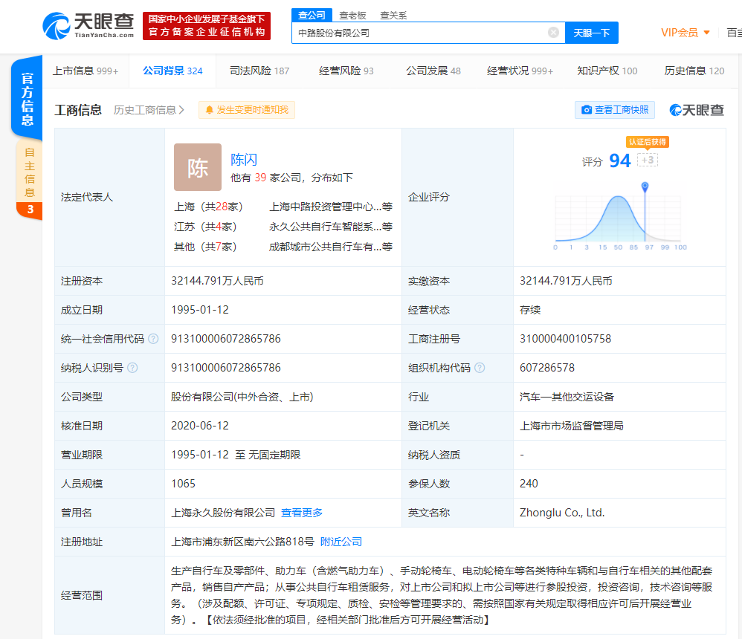Click the organization code 607286578
Screen dimensions: 742x639
point(547,368)
